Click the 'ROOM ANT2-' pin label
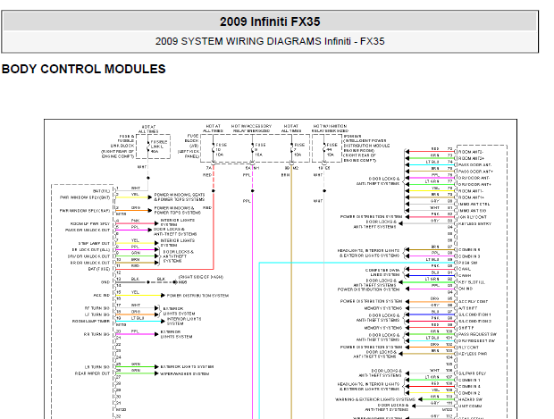Screen dimensions: 554x419 pyautogui.click(x=471, y=152)
